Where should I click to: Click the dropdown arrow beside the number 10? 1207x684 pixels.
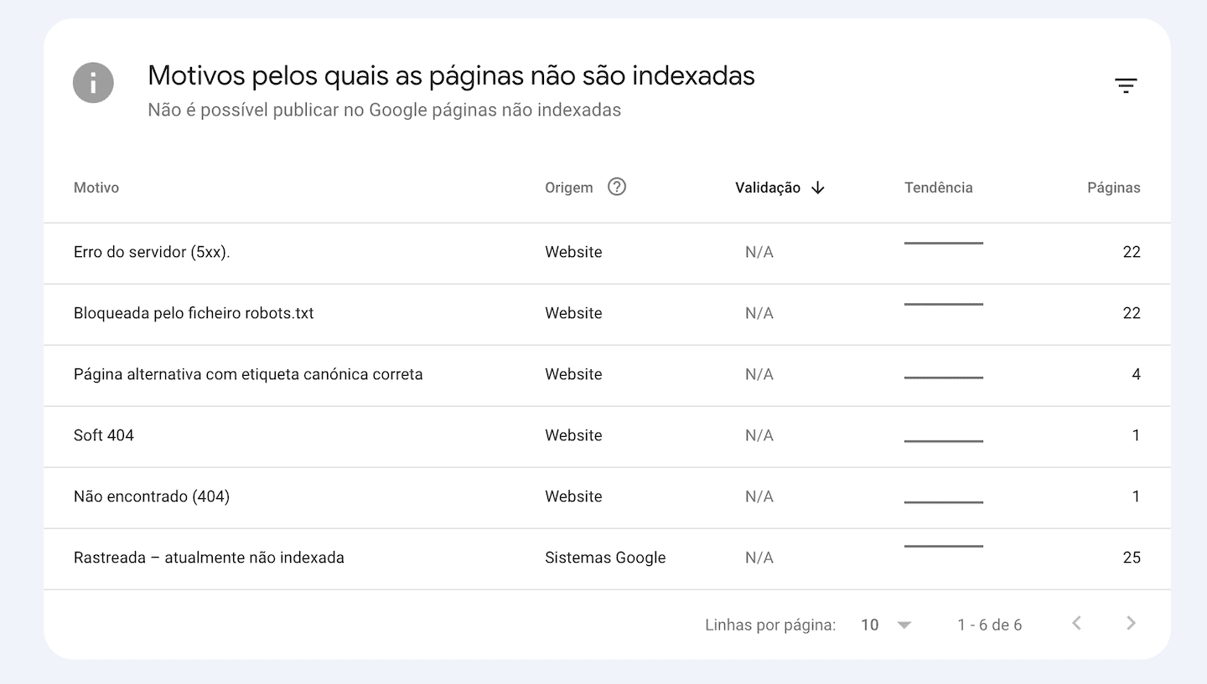point(904,624)
